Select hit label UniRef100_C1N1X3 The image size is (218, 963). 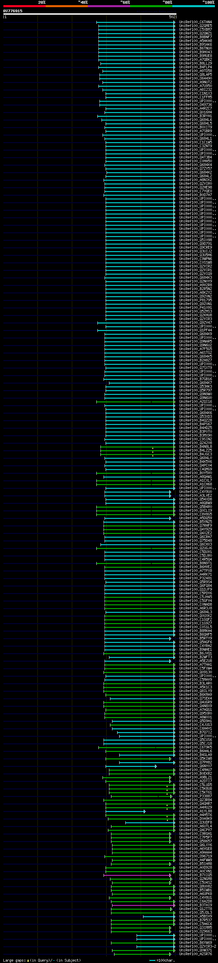(x=195, y=94)
